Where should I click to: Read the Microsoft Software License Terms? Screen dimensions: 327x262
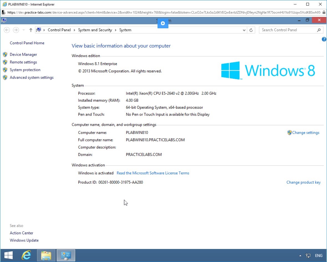point(153,173)
